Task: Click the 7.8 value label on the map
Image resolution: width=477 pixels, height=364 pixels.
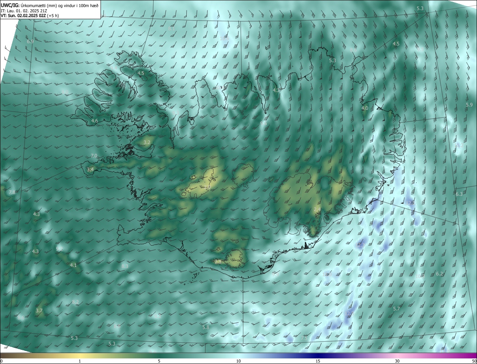Action: [x=12, y=192]
